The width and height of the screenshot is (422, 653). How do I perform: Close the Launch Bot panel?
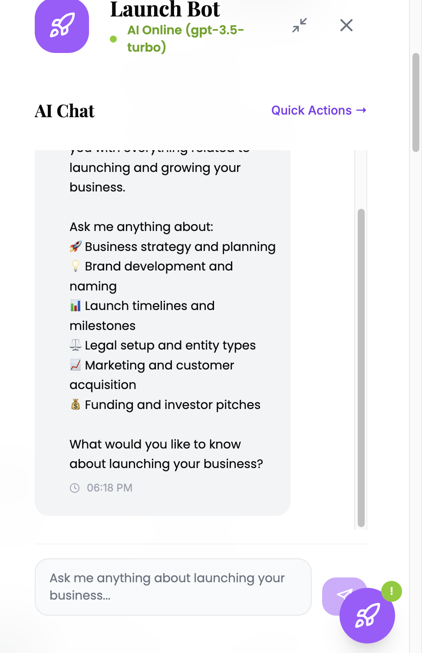(x=346, y=25)
